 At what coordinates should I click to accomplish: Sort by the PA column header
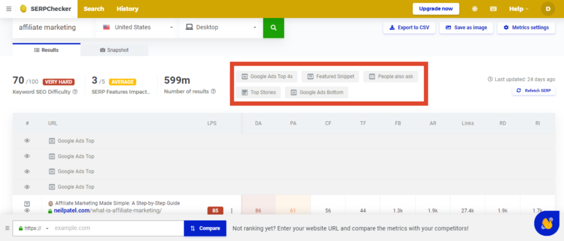[x=293, y=123]
